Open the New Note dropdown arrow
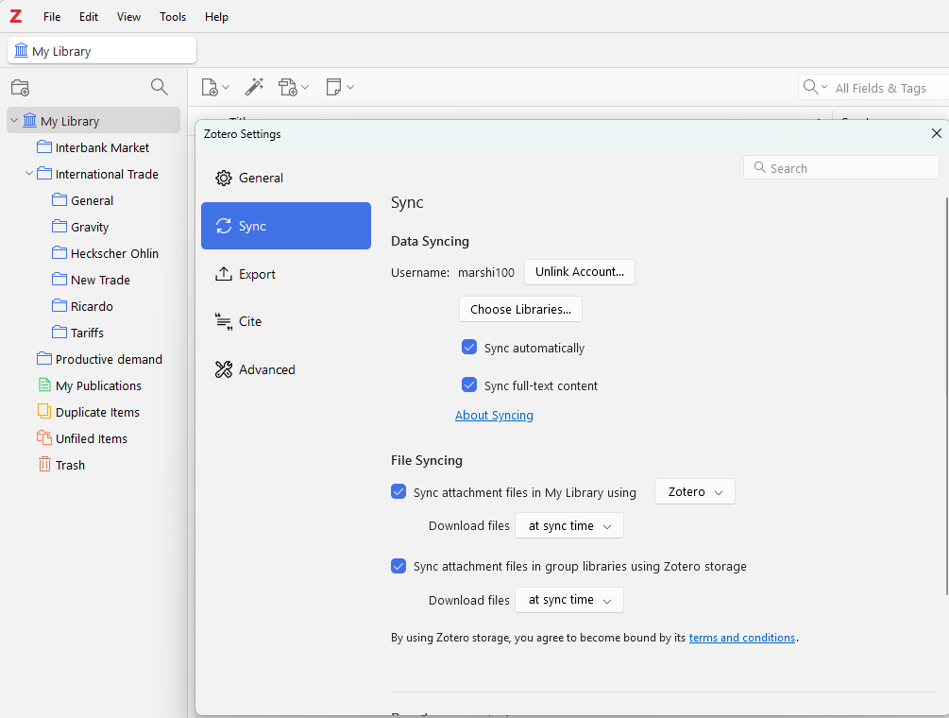The width and height of the screenshot is (949, 718). click(x=349, y=87)
